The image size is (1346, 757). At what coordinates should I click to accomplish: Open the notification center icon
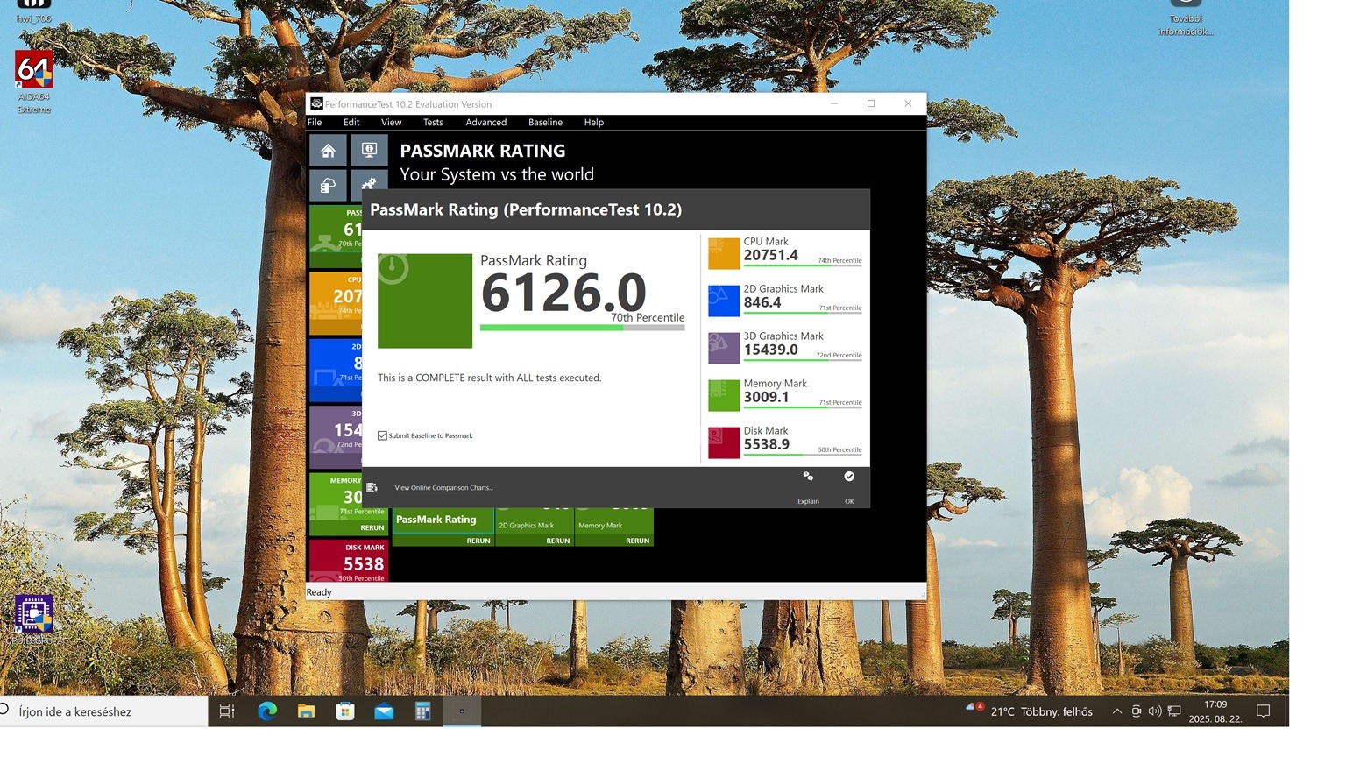pyautogui.click(x=1264, y=711)
